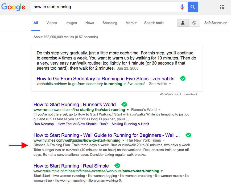The image size is (231, 187).
Task: Open the Google apps grid icon
Action: point(222,7)
